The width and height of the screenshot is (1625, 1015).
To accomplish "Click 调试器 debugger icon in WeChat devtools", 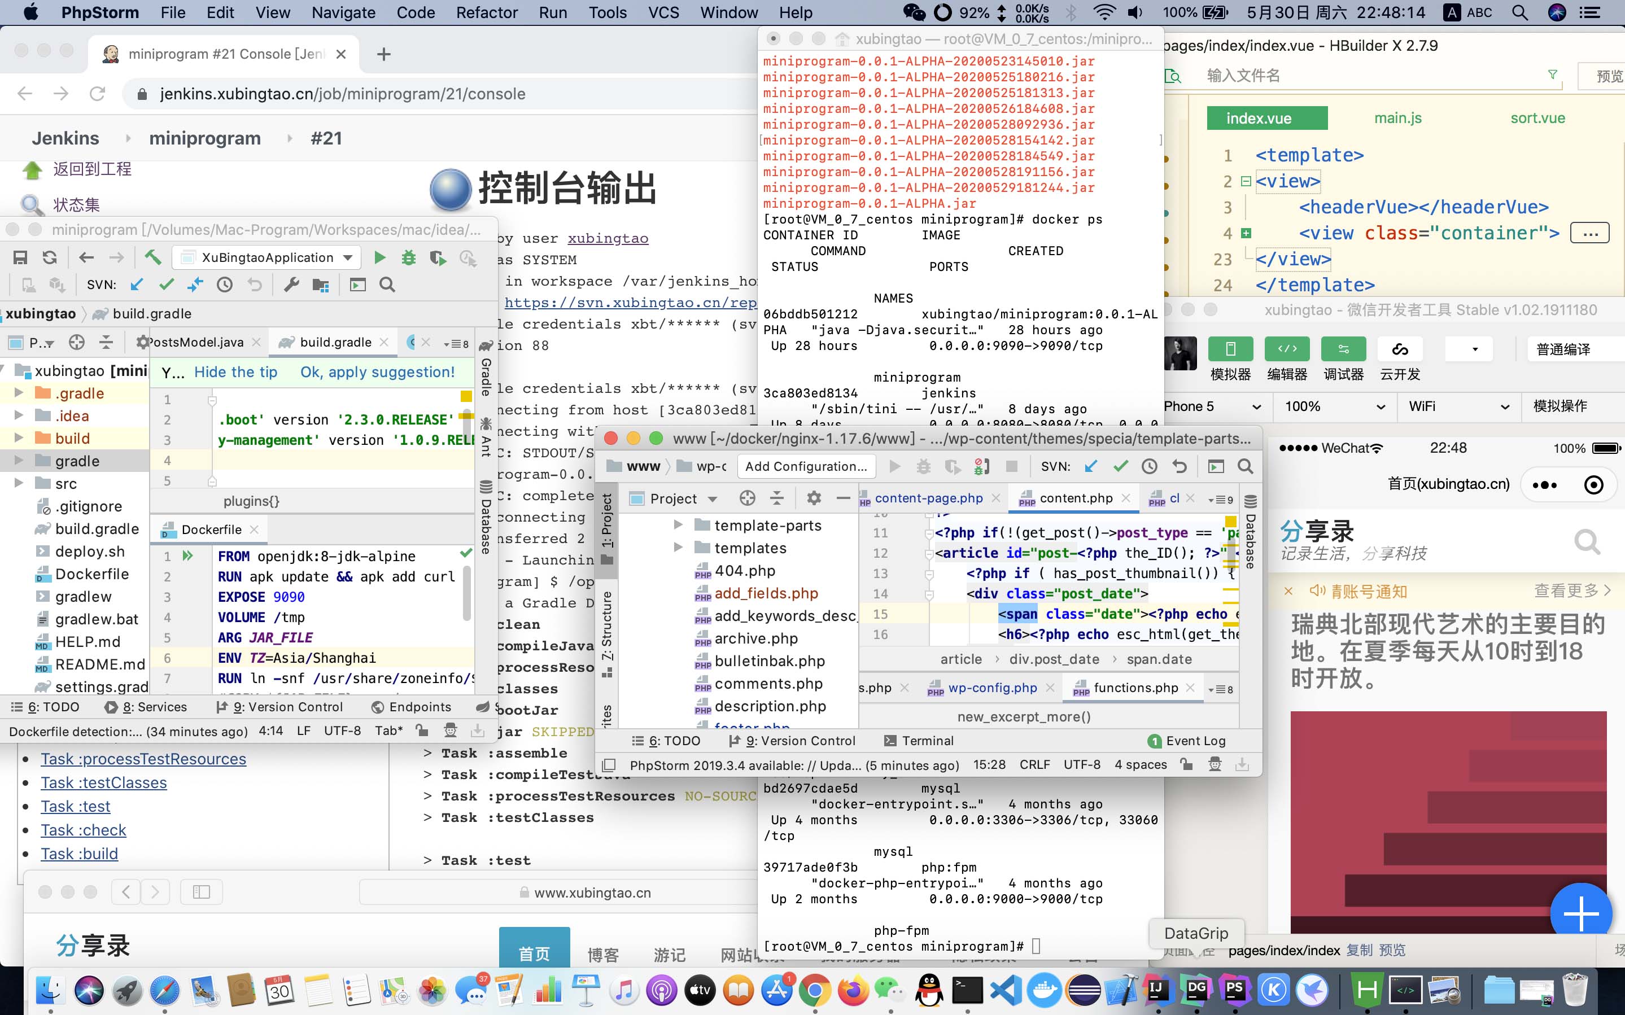I will (x=1343, y=349).
